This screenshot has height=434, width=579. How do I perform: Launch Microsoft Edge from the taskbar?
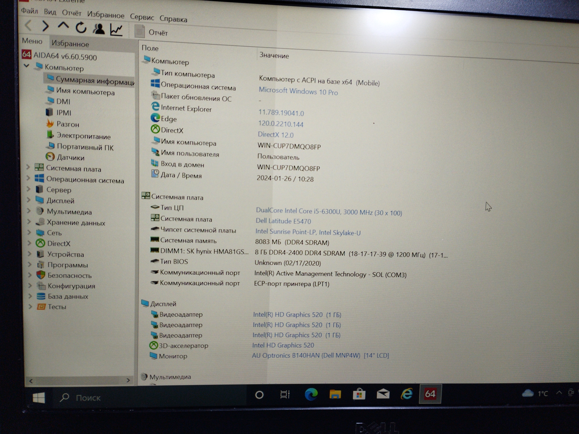click(x=311, y=394)
